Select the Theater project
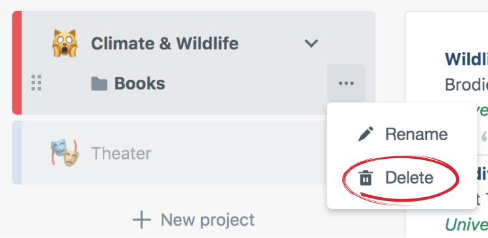This screenshot has width=488, height=238. pyautogui.click(x=121, y=153)
